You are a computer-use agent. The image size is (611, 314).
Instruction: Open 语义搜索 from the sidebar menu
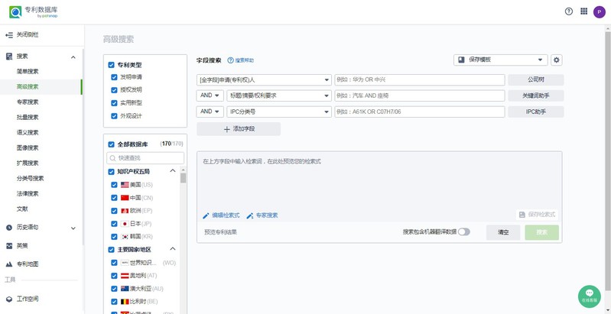tap(28, 132)
